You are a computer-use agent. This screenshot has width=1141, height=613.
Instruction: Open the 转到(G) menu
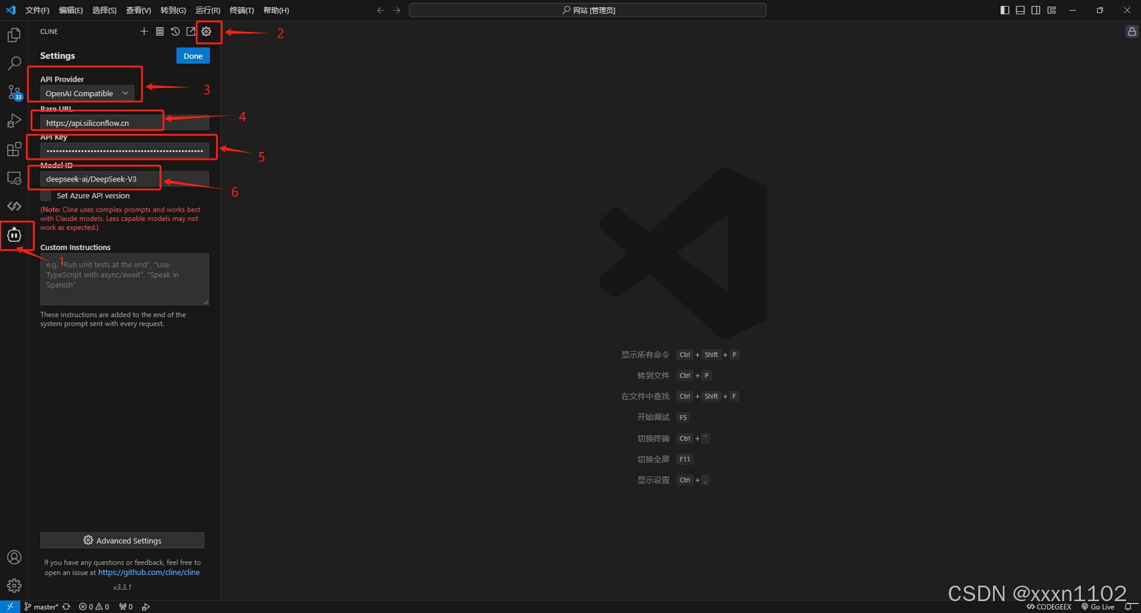(x=173, y=10)
